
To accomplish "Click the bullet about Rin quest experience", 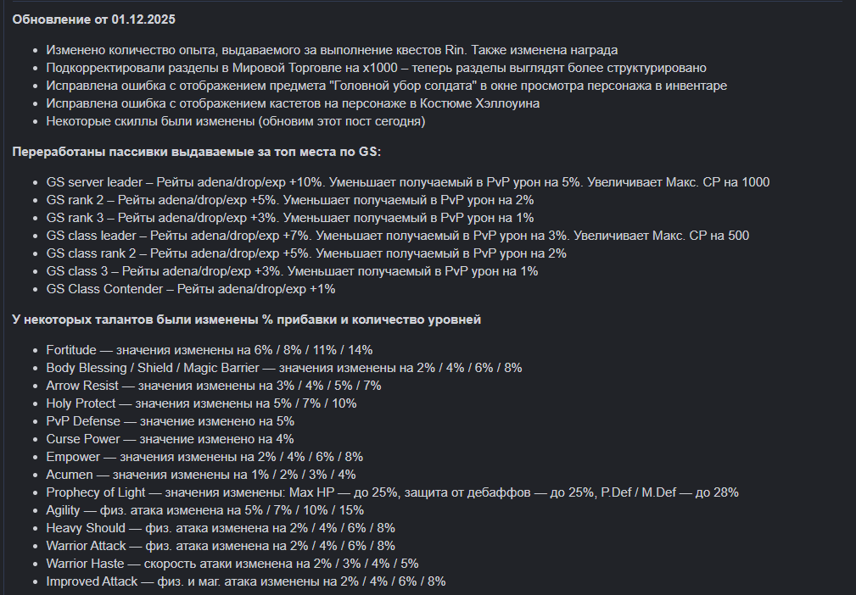I will tap(332, 50).
